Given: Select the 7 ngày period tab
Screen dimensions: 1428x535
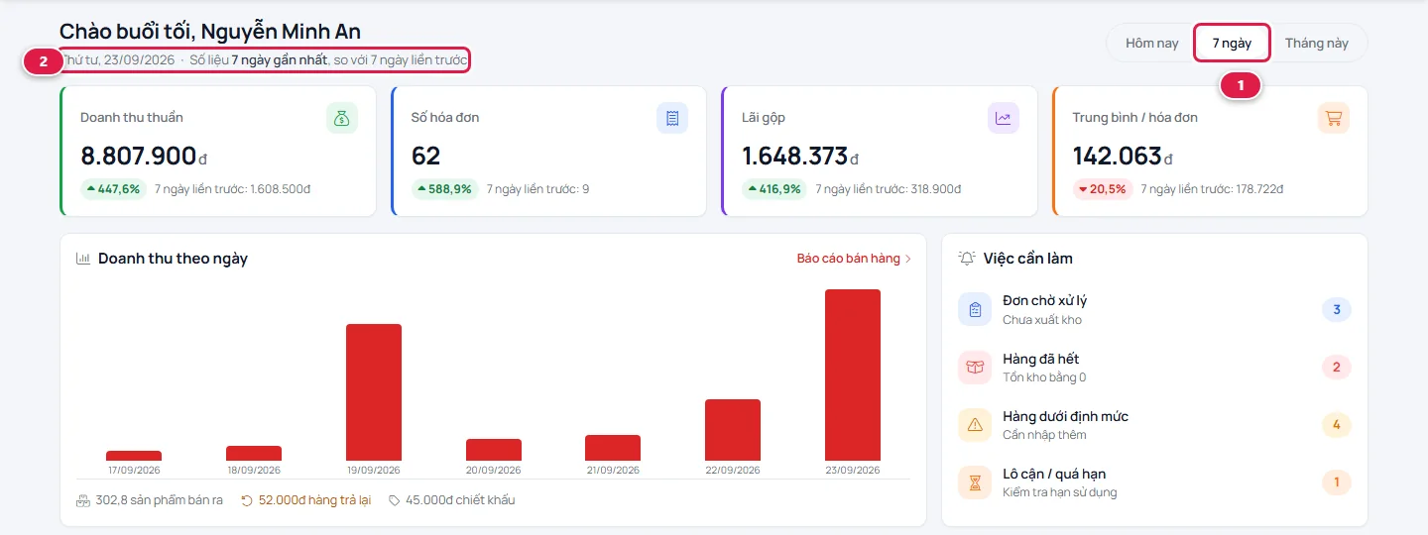Looking at the screenshot, I should [x=1232, y=44].
